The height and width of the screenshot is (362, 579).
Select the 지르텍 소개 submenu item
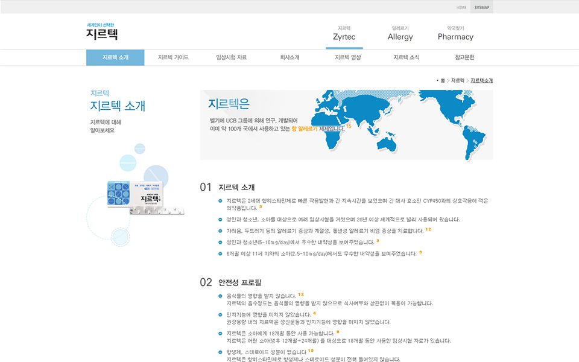tap(115, 57)
